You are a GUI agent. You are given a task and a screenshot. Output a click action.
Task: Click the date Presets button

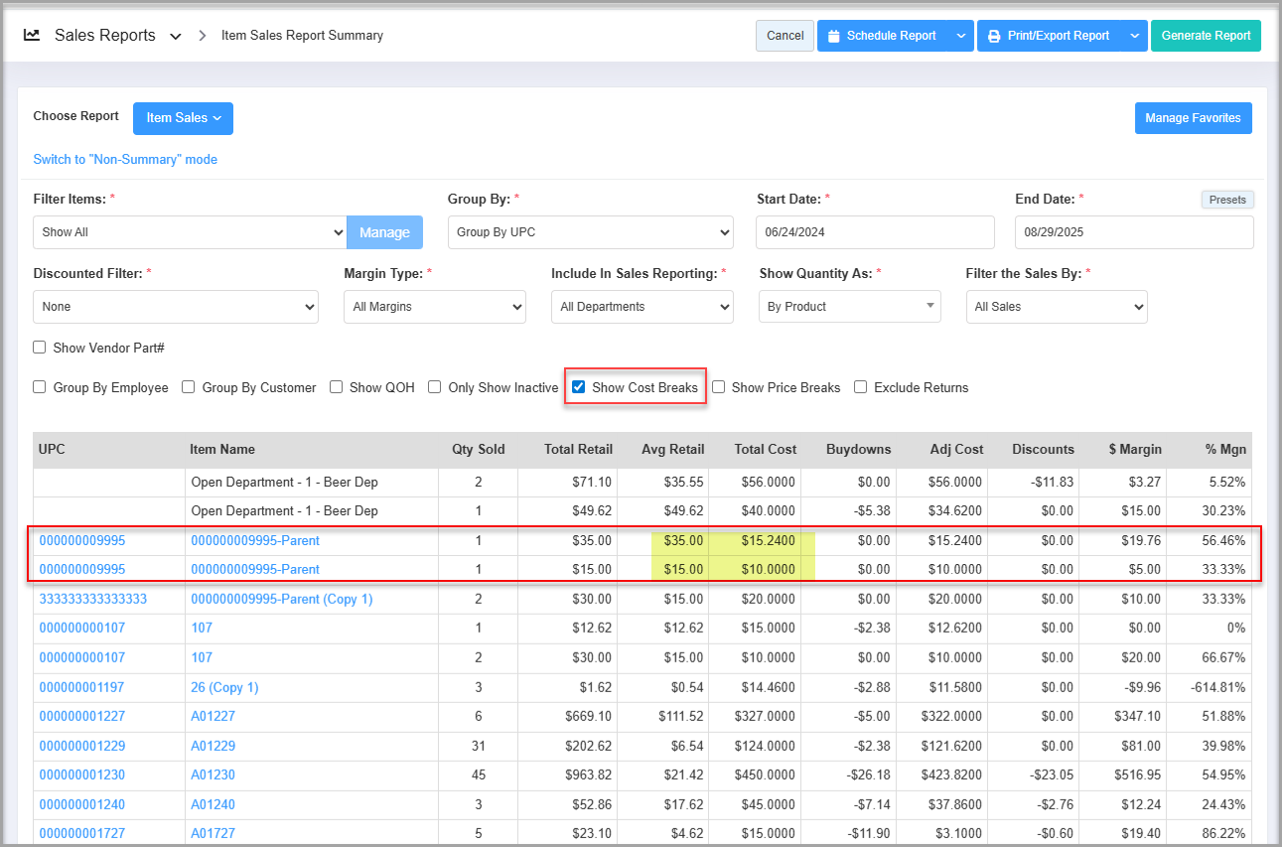(x=1227, y=200)
